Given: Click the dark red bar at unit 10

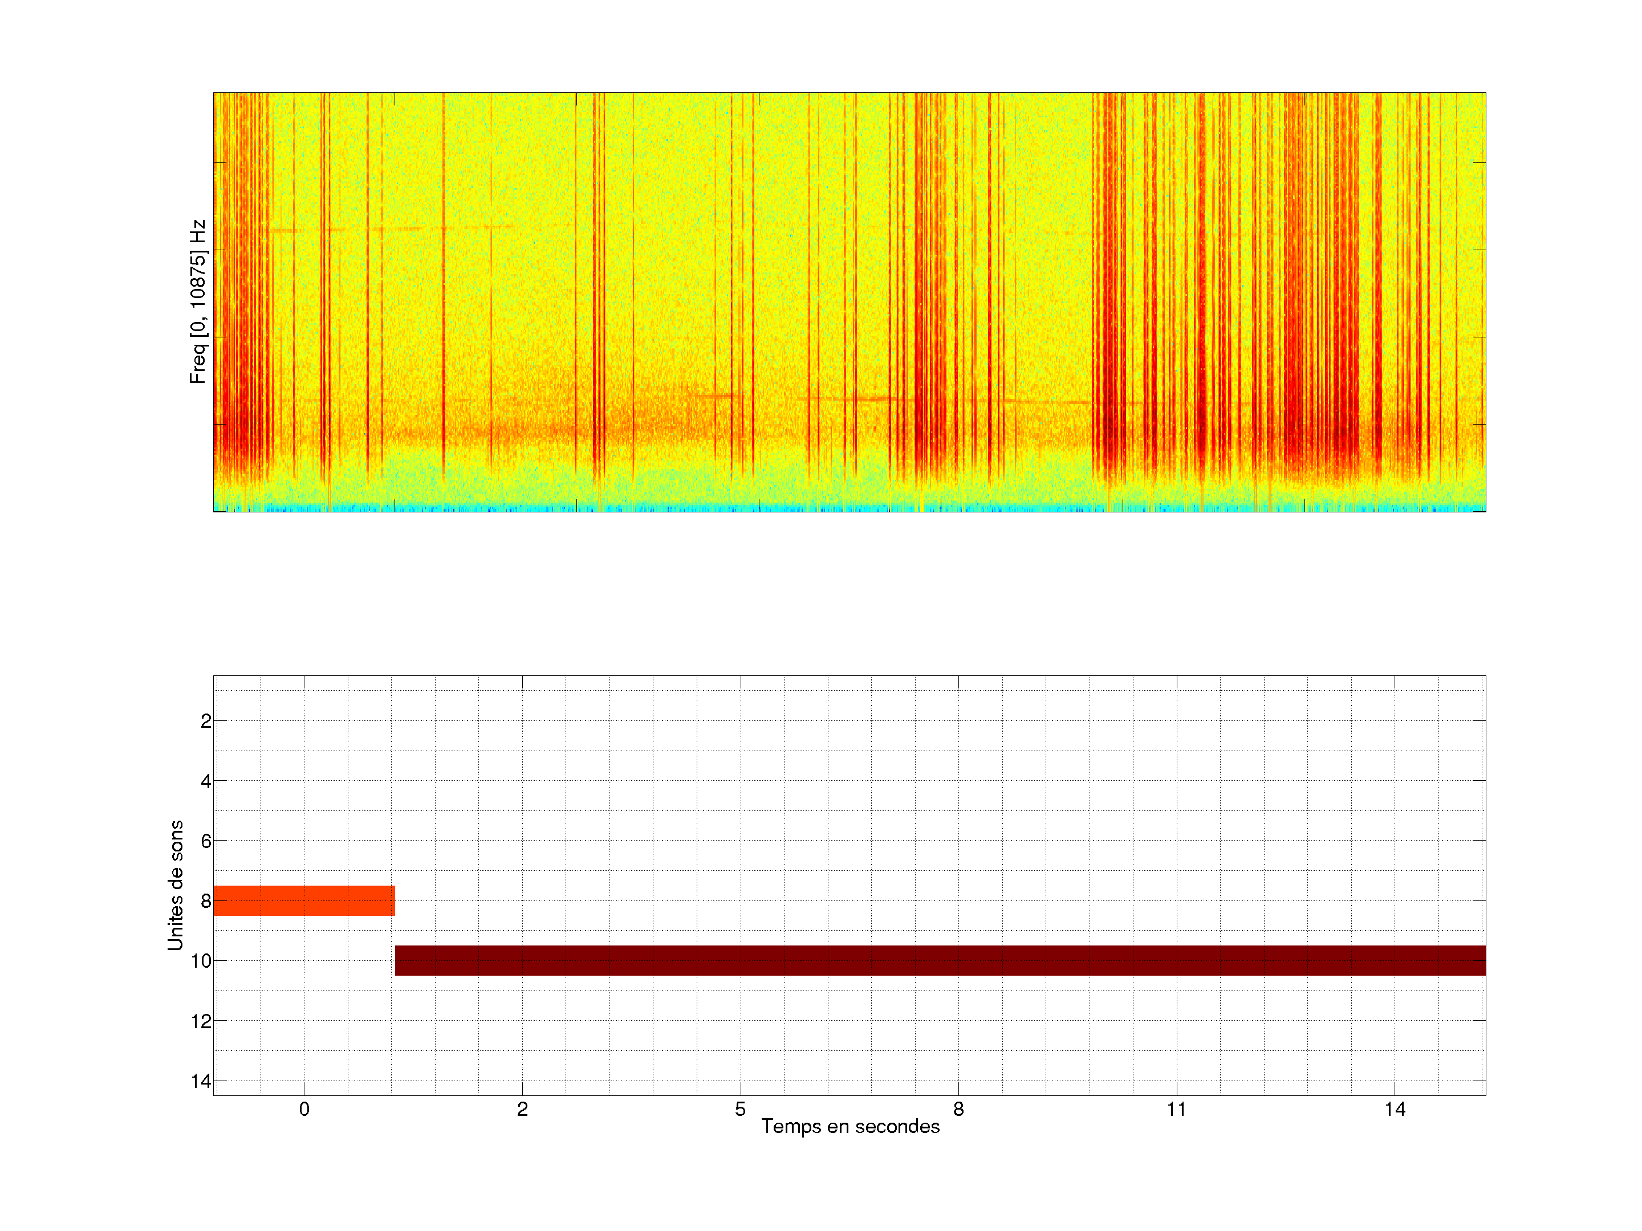Looking at the screenshot, I should click(x=940, y=960).
